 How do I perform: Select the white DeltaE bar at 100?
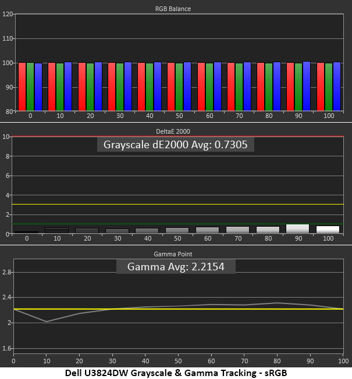(328, 230)
